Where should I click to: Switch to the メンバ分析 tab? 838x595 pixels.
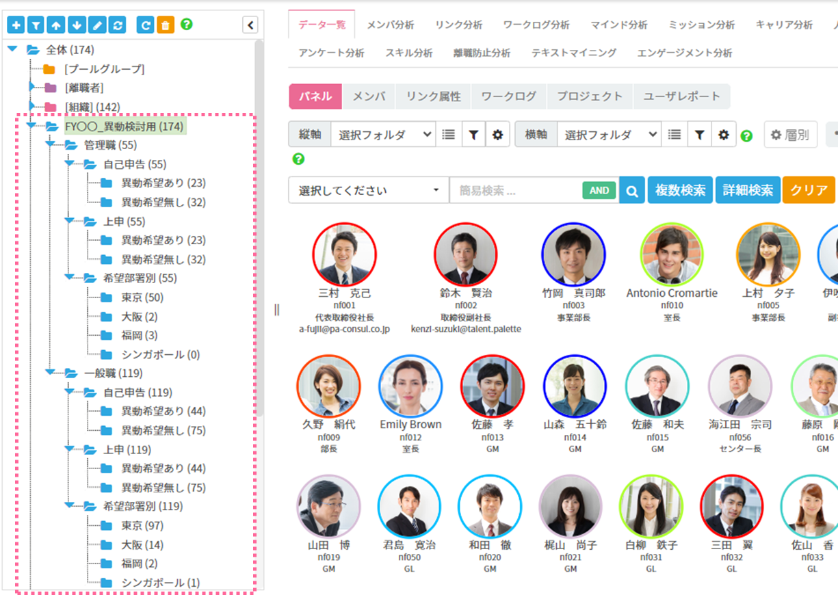pos(390,25)
